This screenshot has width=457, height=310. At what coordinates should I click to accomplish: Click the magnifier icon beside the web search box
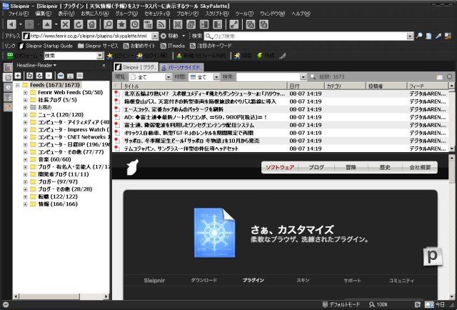point(419,36)
